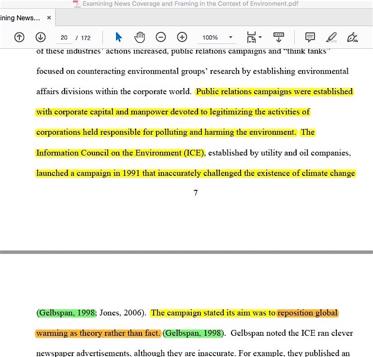Click the PDF file icon in title bar

(76, 4)
